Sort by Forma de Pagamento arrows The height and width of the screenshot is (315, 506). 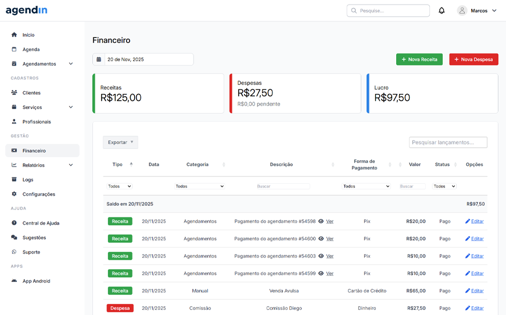(390, 165)
